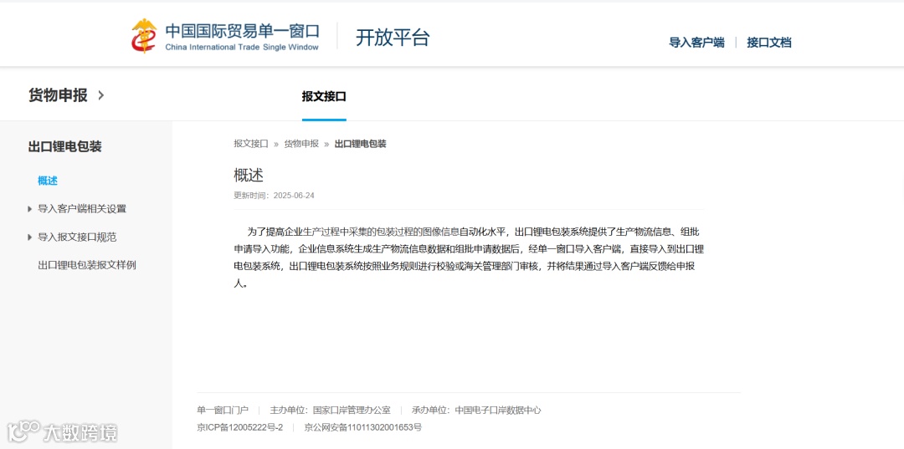Expand the 导入报文接口规范 triangle
The image size is (904, 449).
pos(30,237)
